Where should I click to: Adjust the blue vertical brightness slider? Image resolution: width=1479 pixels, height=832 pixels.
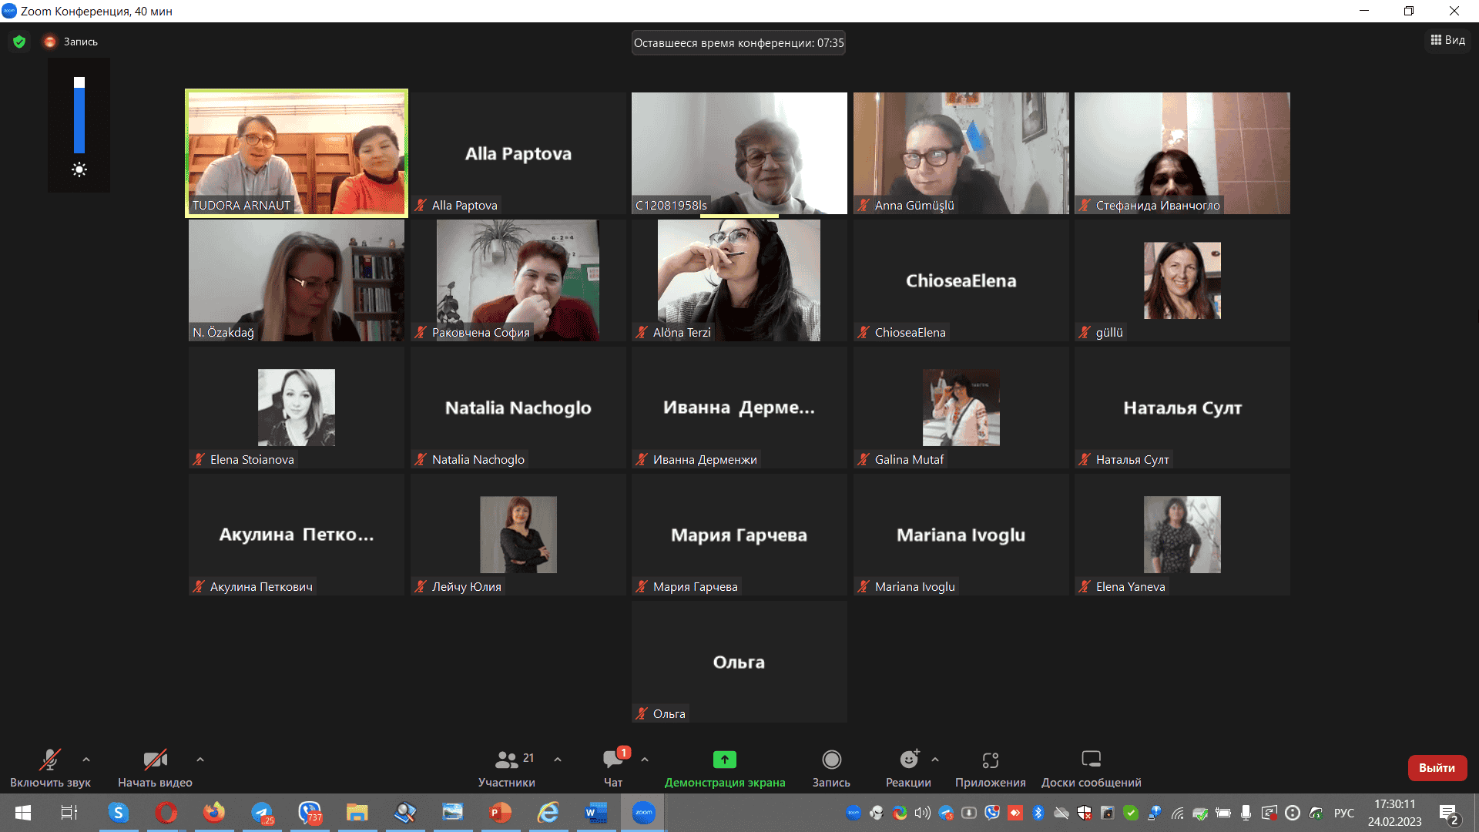(x=79, y=116)
